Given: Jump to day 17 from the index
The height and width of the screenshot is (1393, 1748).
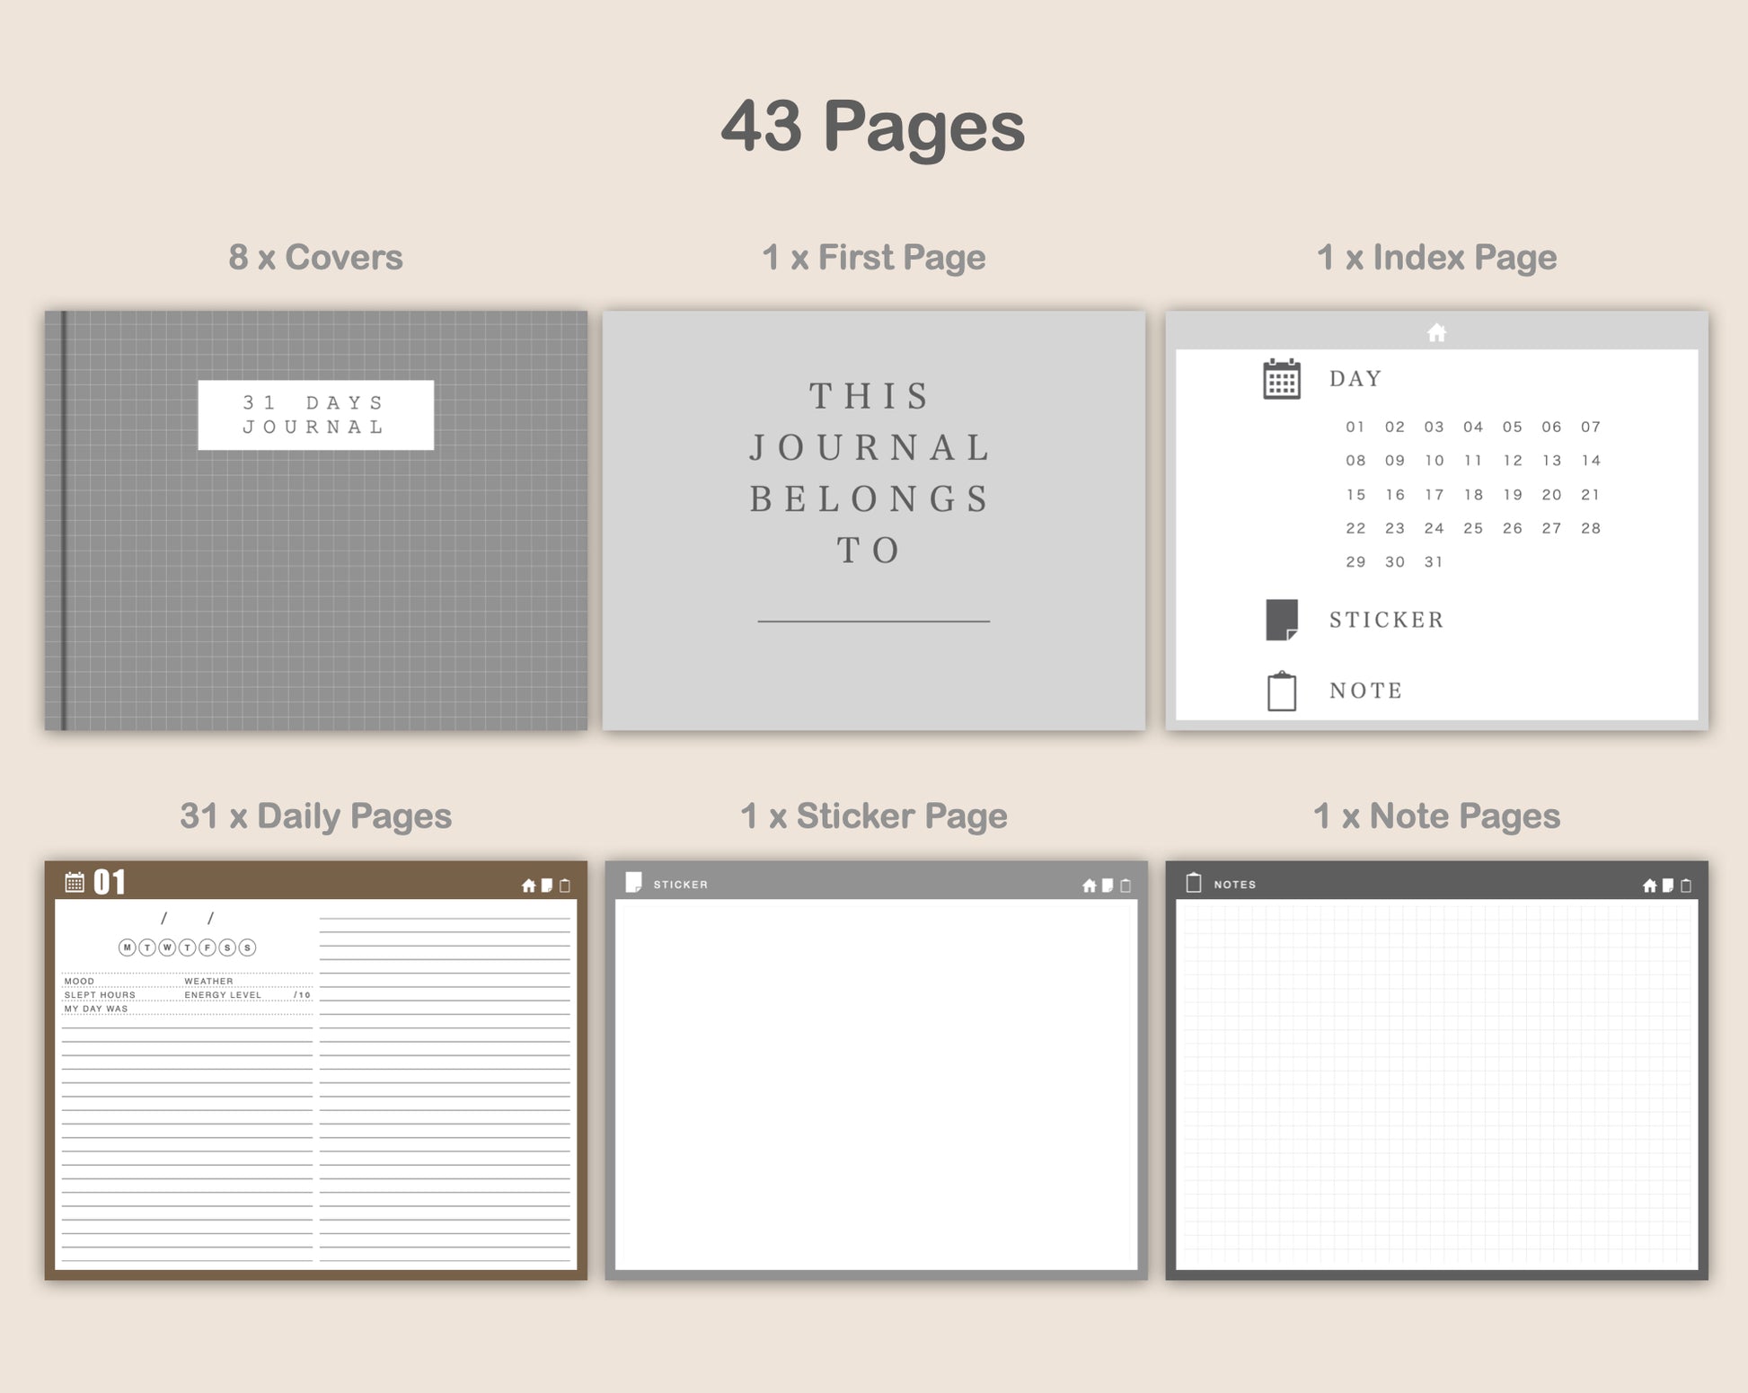Looking at the screenshot, I should tap(1434, 495).
